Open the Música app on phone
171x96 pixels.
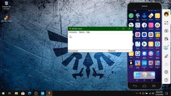click(138, 25)
